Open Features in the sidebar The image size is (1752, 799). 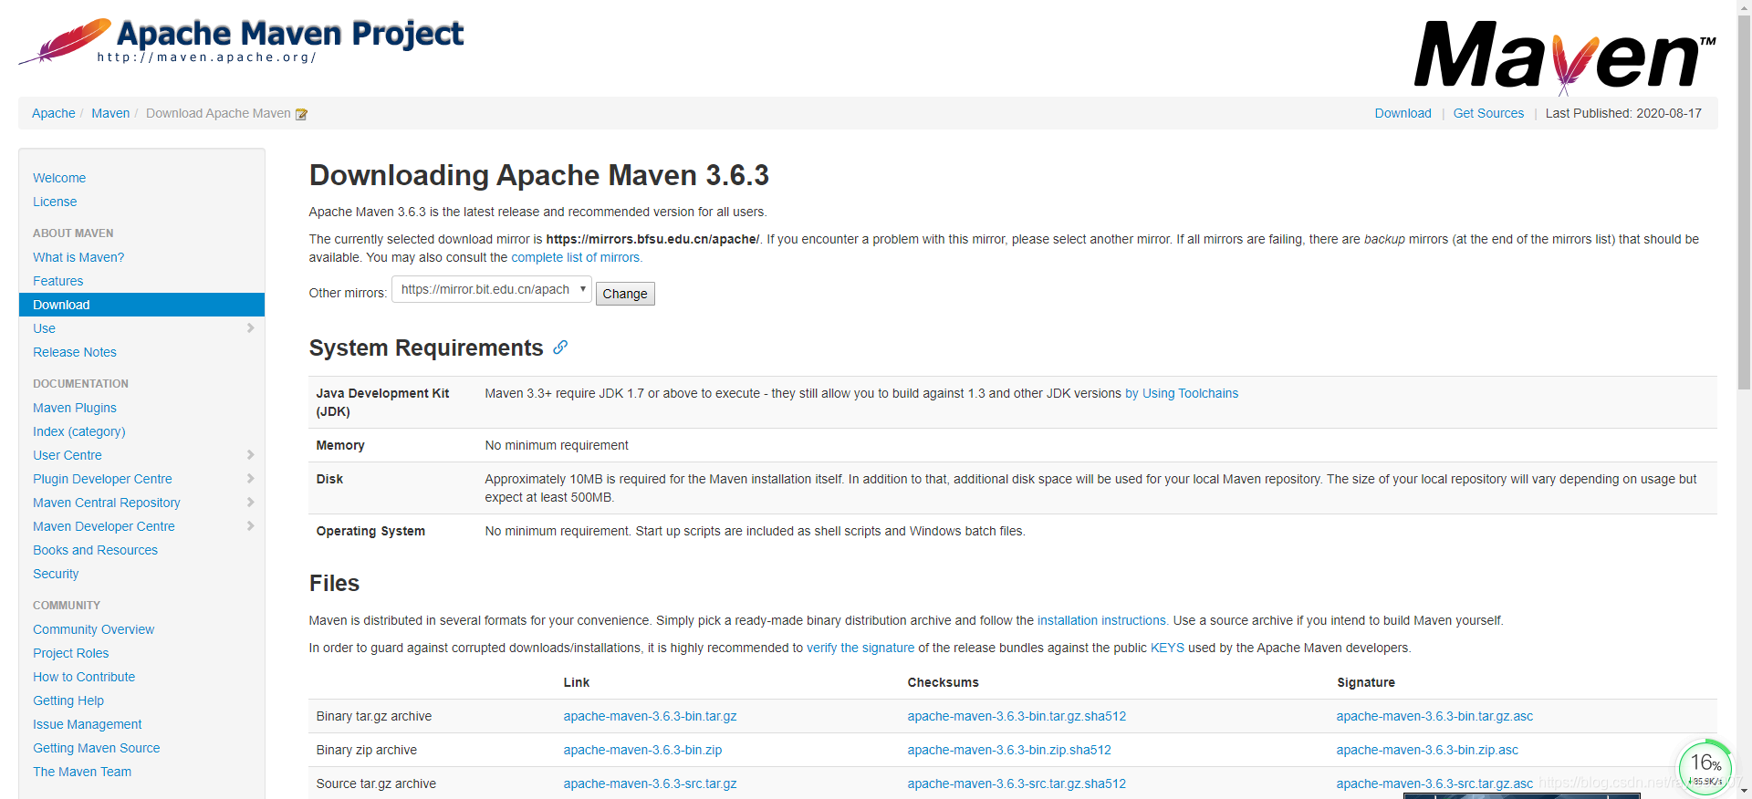point(58,281)
